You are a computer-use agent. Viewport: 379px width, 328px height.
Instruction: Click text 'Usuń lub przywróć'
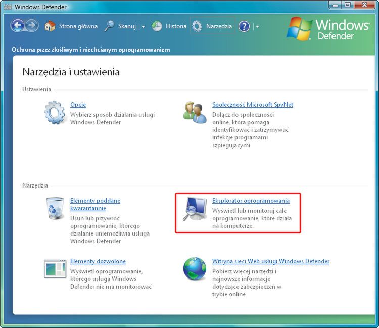(95, 218)
